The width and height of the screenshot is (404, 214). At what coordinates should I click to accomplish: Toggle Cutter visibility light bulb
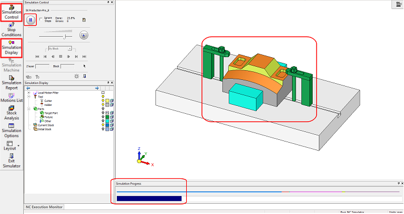click(x=103, y=101)
